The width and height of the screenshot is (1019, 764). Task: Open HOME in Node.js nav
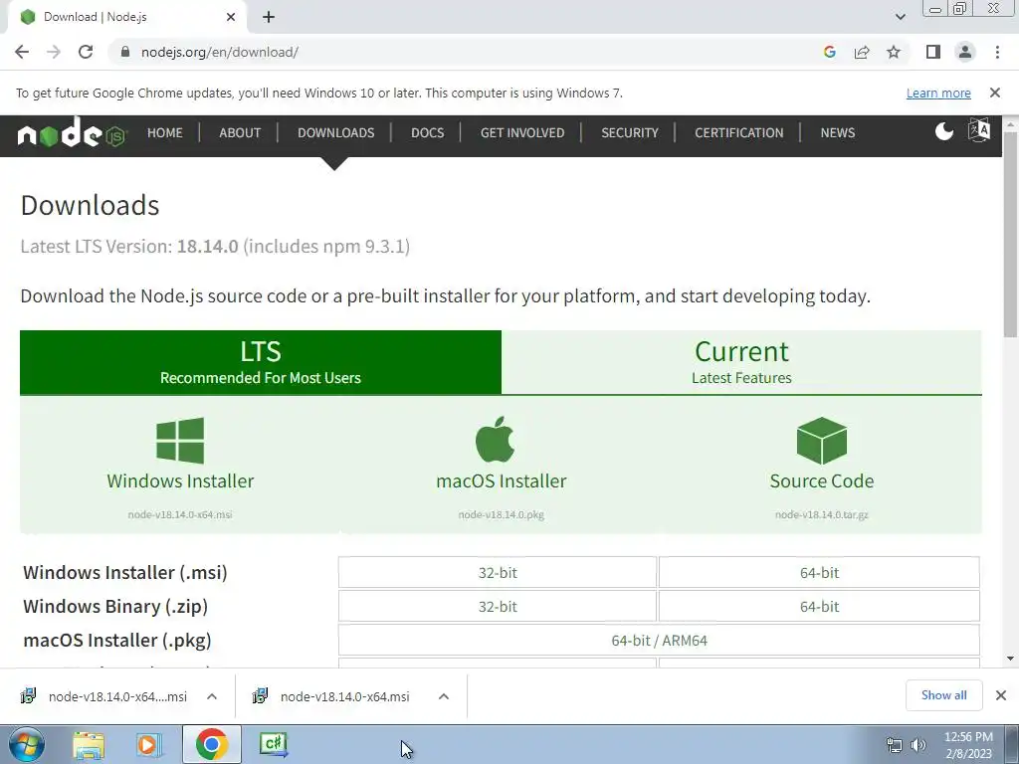point(164,132)
